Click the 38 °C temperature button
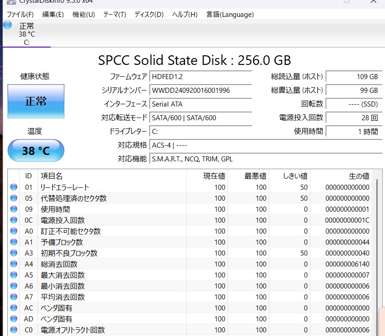The image size is (385, 336). pos(36,150)
